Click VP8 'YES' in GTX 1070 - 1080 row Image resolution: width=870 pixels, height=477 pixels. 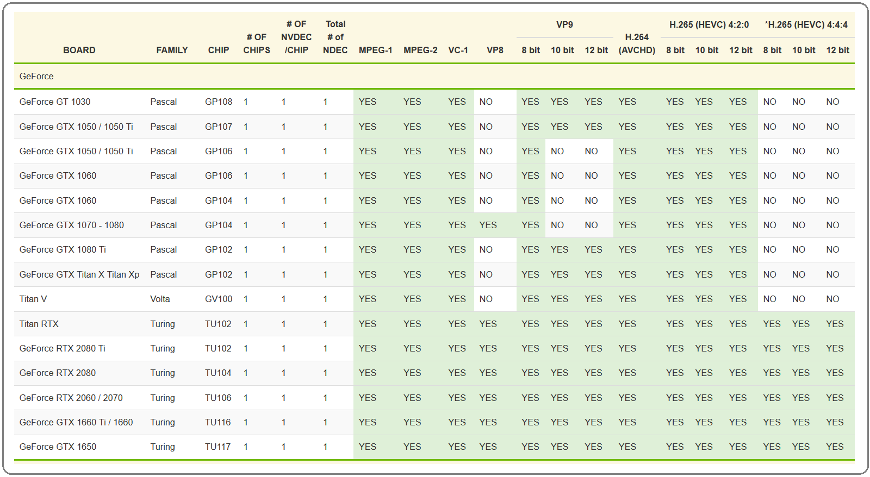(x=488, y=225)
